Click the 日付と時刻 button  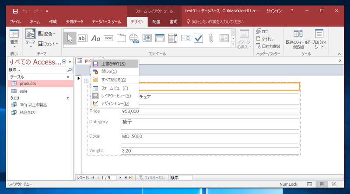[268, 46]
